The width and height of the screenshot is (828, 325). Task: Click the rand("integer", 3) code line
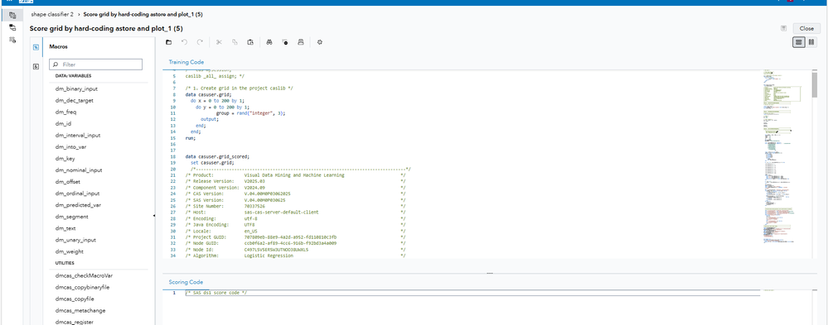click(251, 113)
